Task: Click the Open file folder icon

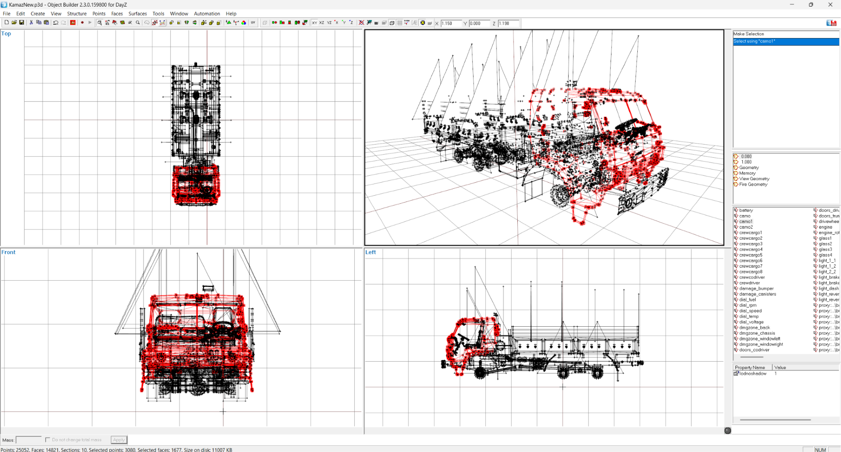Action: pos(14,23)
